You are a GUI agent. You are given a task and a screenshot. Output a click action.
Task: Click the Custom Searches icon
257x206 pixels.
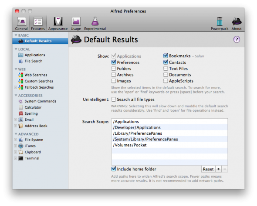point(20,81)
